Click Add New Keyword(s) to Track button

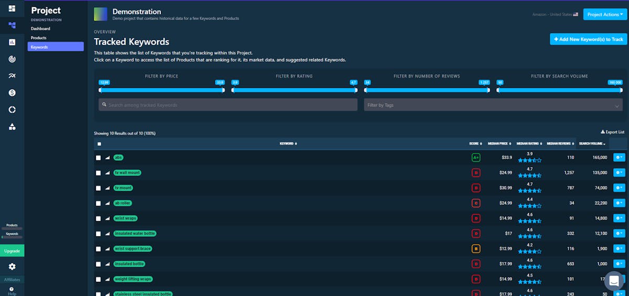(588, 39)
